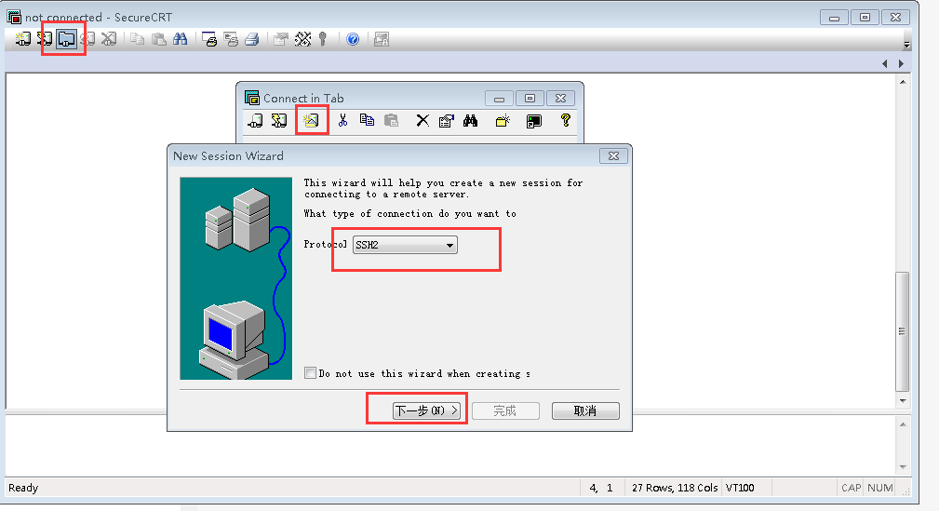
Task: Click the printer icon in main toolbar
Action: (x=252, y=39)
